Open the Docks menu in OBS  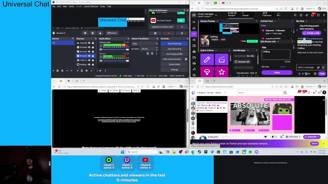coord(71,6)
